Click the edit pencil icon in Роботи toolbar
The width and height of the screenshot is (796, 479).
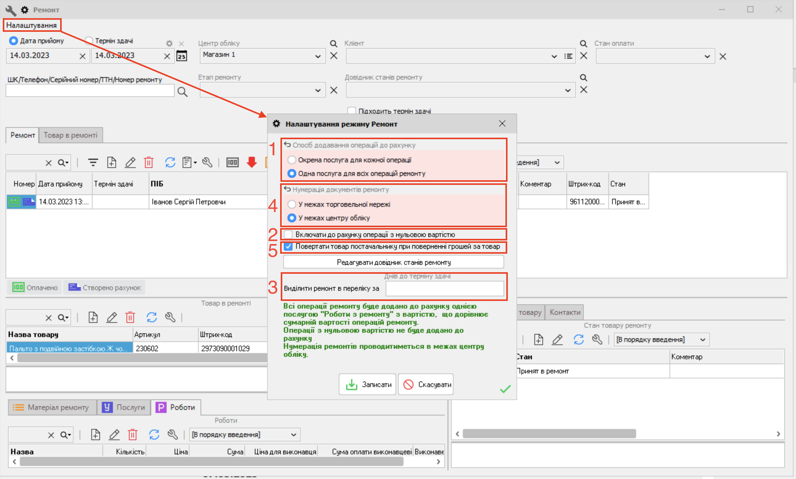click(114, 435)
